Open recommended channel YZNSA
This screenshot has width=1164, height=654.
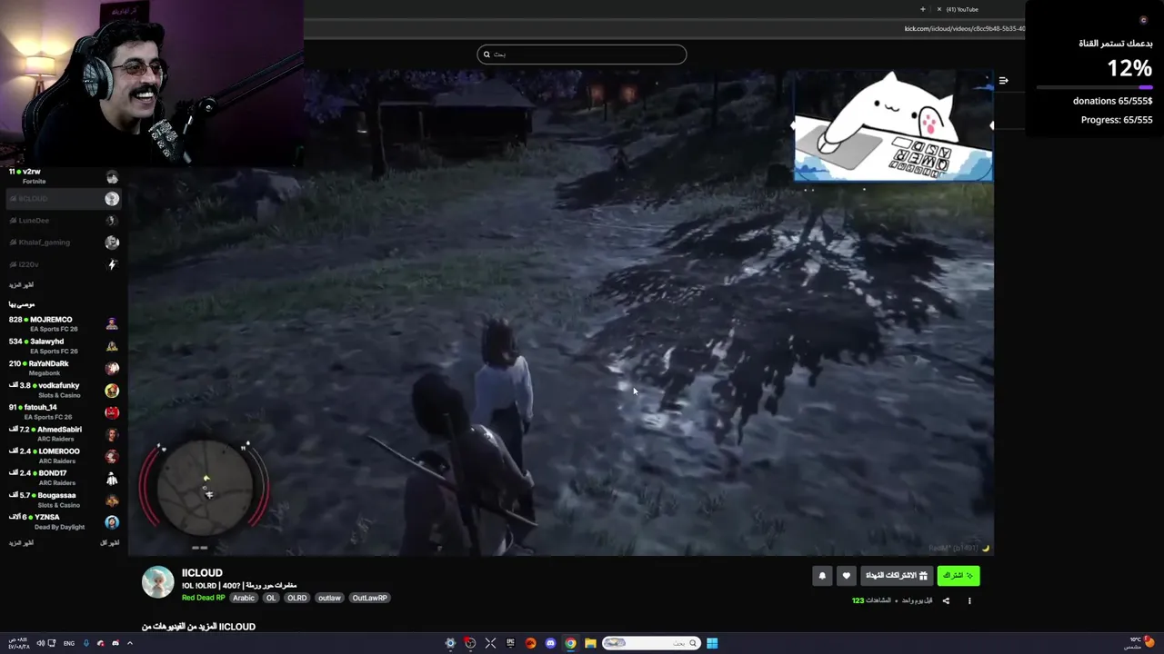pos(64,521)
